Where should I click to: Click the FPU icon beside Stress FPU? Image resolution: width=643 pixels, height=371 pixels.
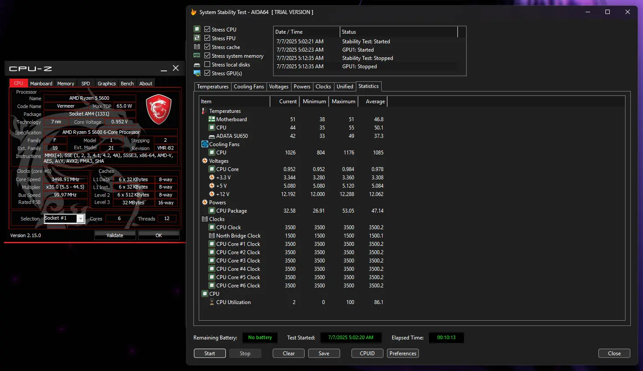click(x=197, y=38)
